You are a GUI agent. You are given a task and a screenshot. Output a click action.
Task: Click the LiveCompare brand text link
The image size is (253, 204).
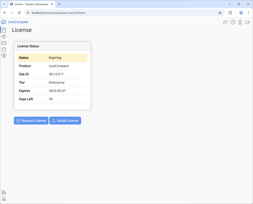(18, 22)
